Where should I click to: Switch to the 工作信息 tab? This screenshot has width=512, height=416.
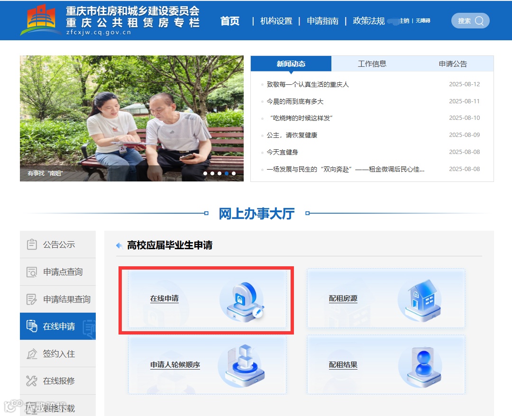pos(372,63)
